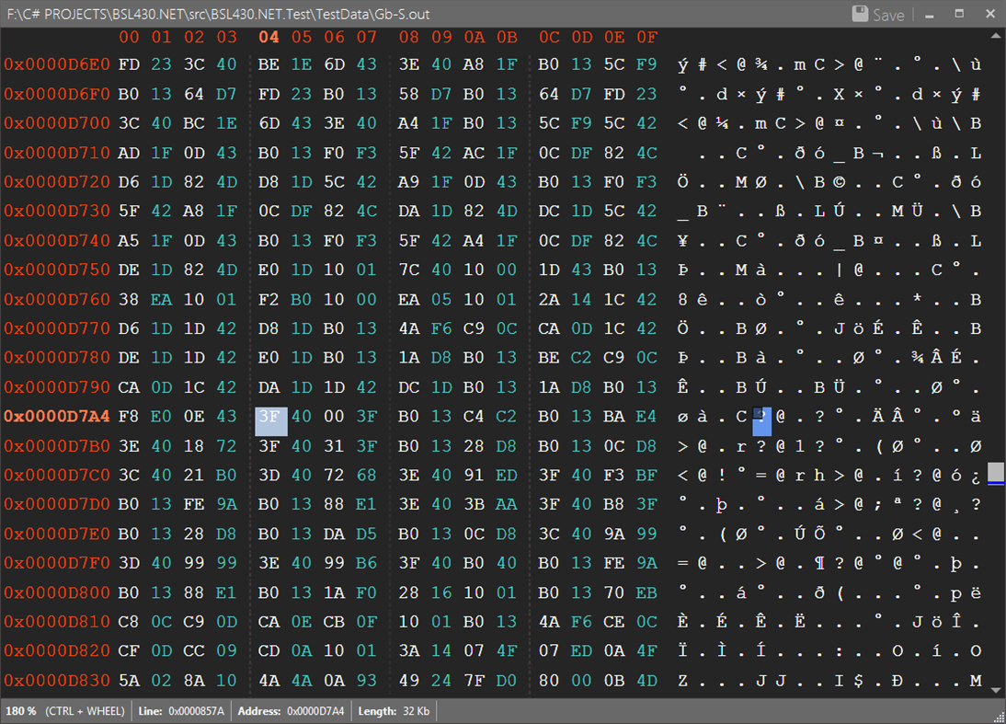The image size is (1006, 724).
Task: Click the 180 % zoom indicator
Action: (x=20, y=711)
